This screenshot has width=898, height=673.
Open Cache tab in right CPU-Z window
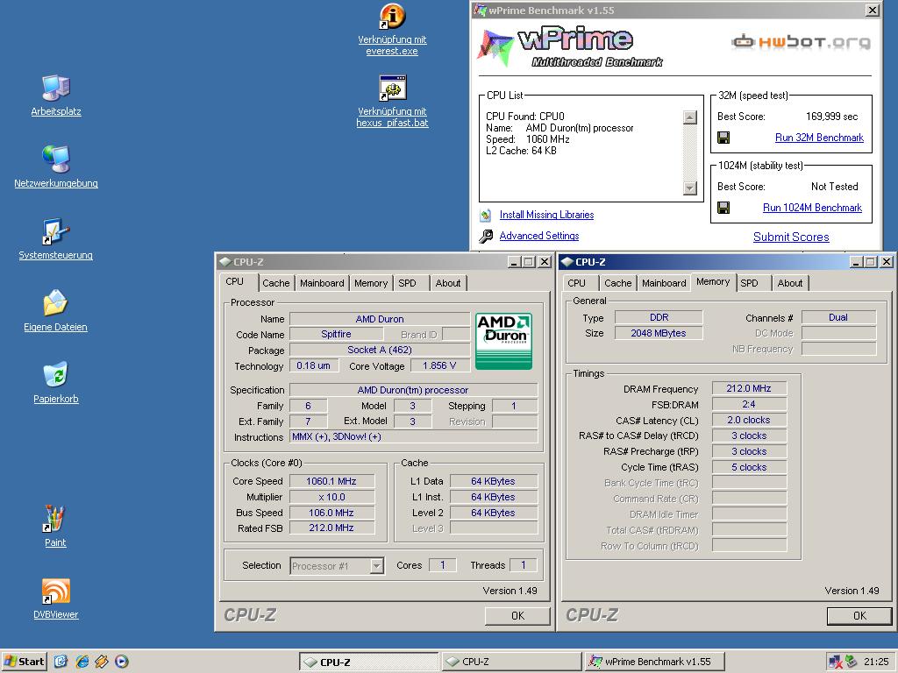[618, 283]
